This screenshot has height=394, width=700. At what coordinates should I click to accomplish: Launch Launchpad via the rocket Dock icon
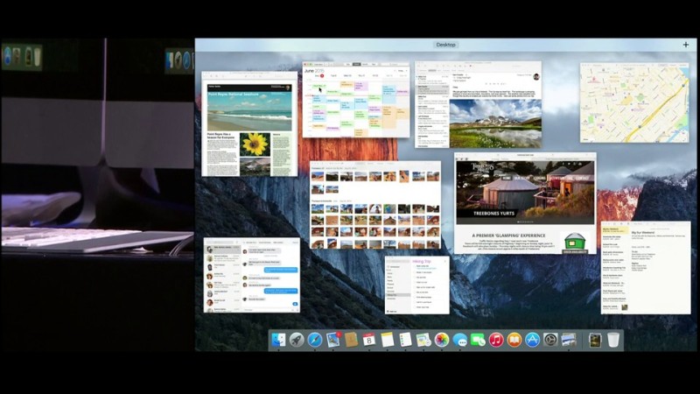(x=297, y=340)
